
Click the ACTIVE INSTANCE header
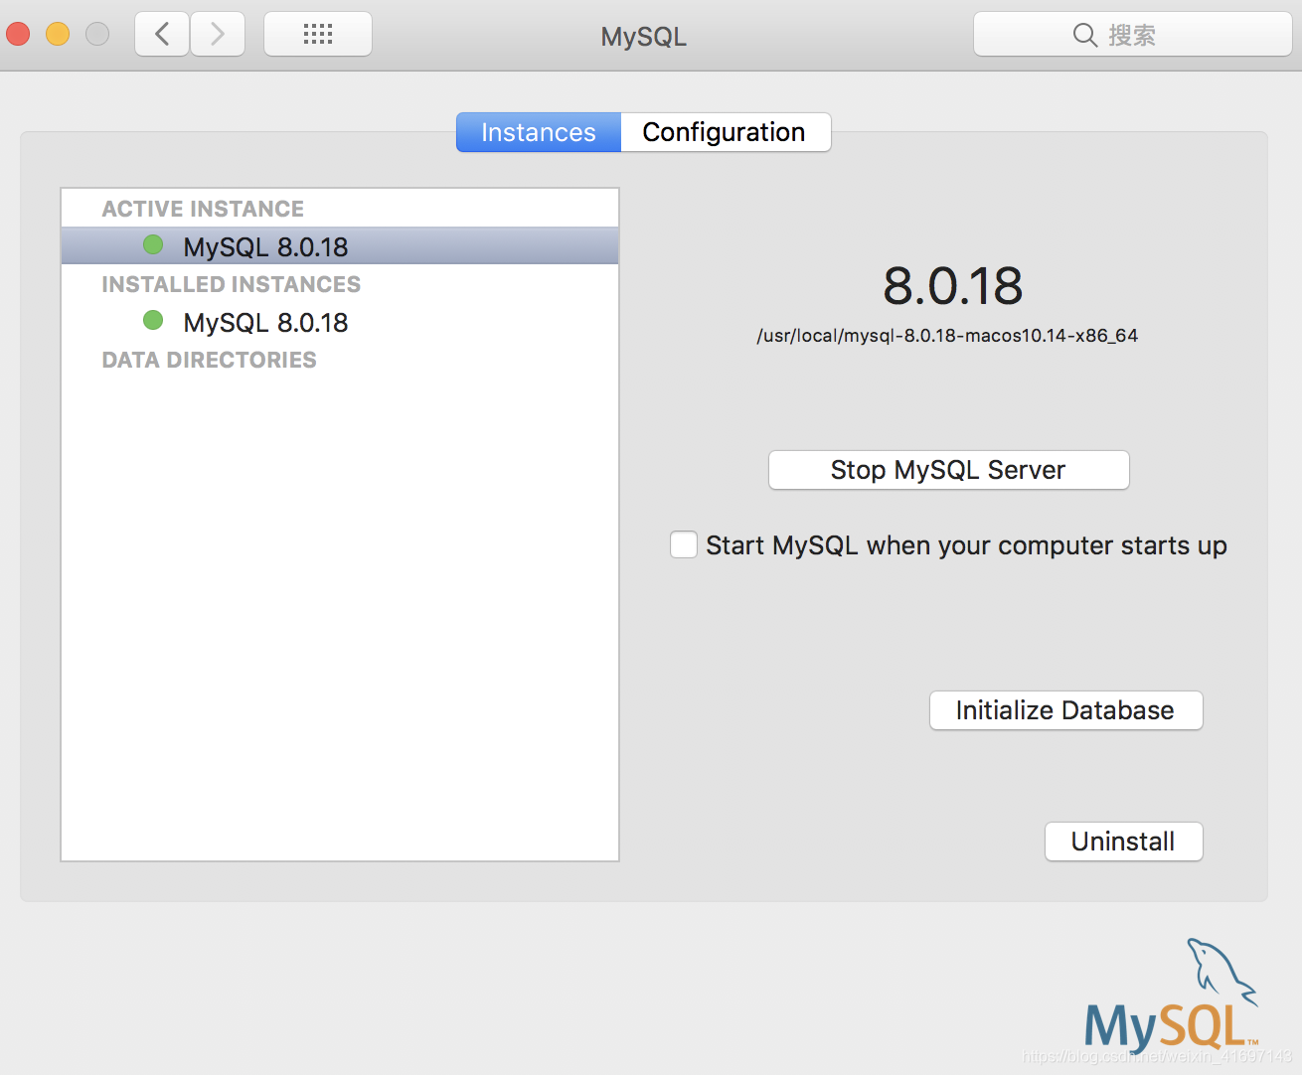click(203, 209)
